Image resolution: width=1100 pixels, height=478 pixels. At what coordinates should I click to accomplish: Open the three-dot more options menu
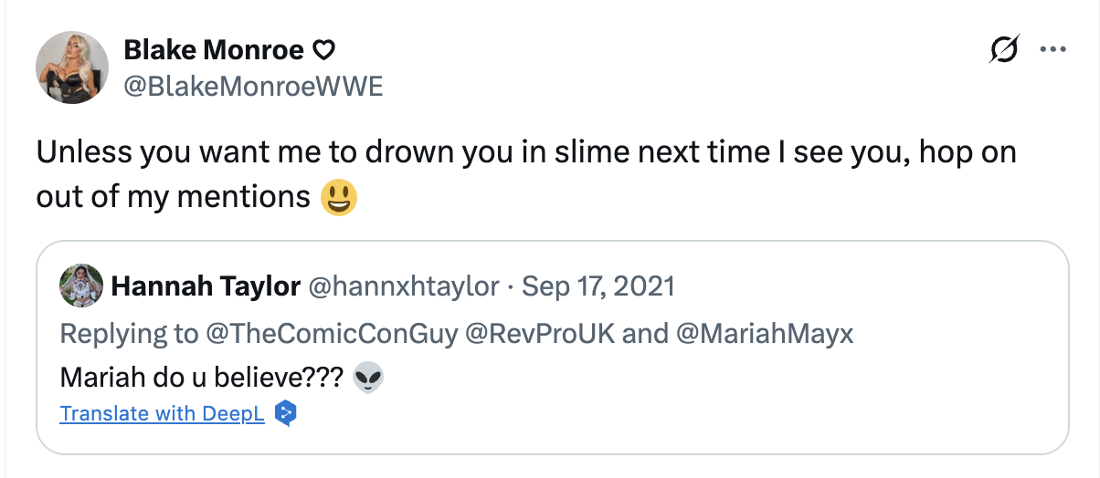[x=1053, y=50]
